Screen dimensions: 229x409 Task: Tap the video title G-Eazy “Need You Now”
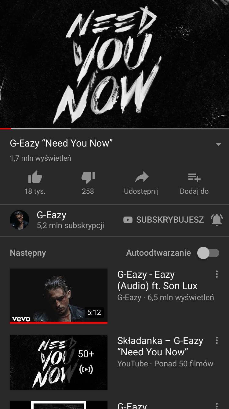pos(61,143)
